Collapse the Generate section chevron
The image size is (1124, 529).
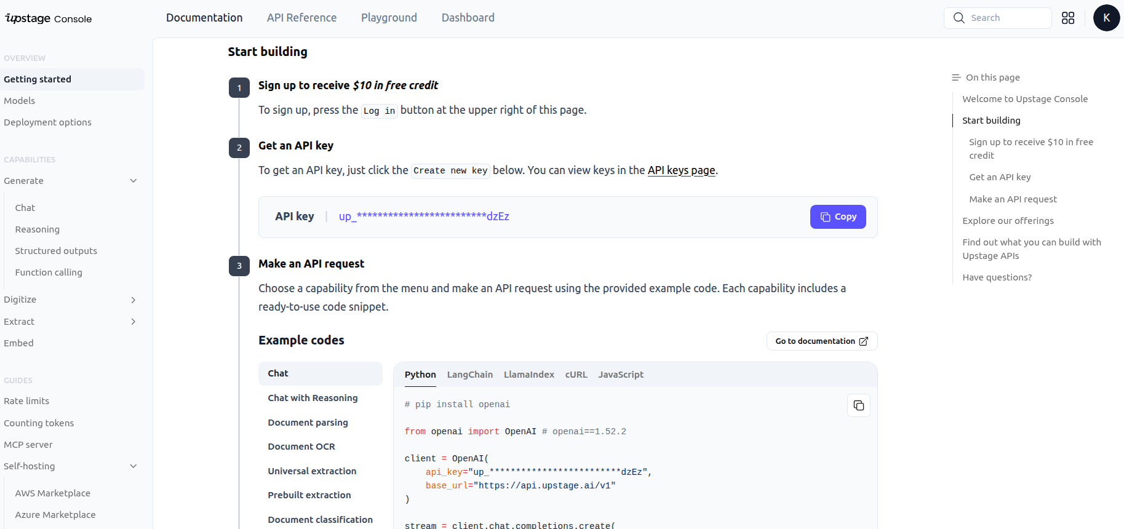tap(134, 181)
